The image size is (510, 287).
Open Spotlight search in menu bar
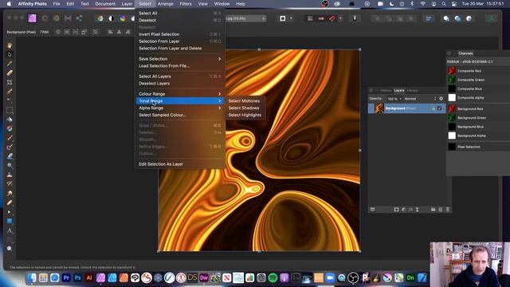[444, 4]
